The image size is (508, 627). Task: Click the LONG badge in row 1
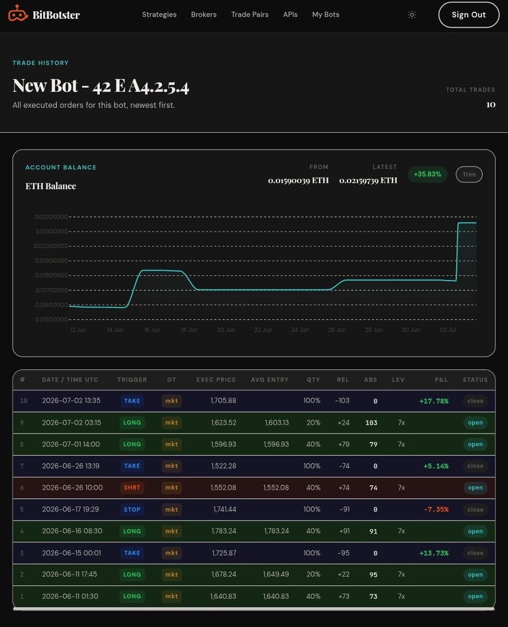132,596
